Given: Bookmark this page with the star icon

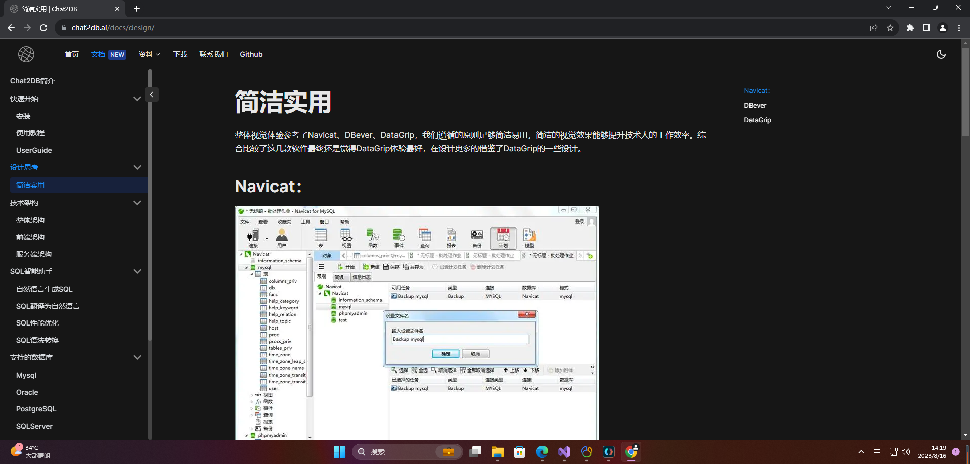Looking at the screenshot, I should coord(890,28).
